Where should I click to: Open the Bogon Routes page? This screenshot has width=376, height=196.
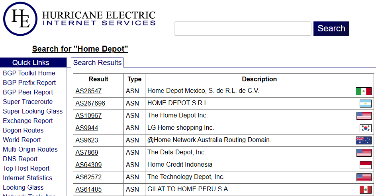pos(23,130)
